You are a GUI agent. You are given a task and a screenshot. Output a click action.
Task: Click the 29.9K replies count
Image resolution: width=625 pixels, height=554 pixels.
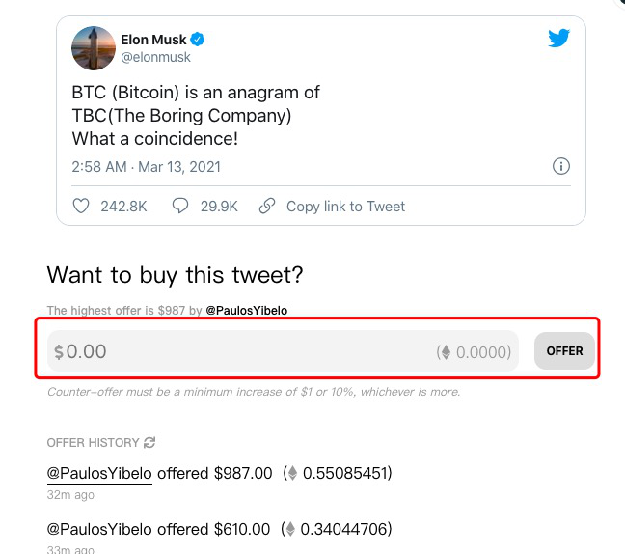[x=219, y=207]
